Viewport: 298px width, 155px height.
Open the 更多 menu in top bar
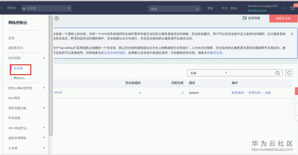click(210, 8)
